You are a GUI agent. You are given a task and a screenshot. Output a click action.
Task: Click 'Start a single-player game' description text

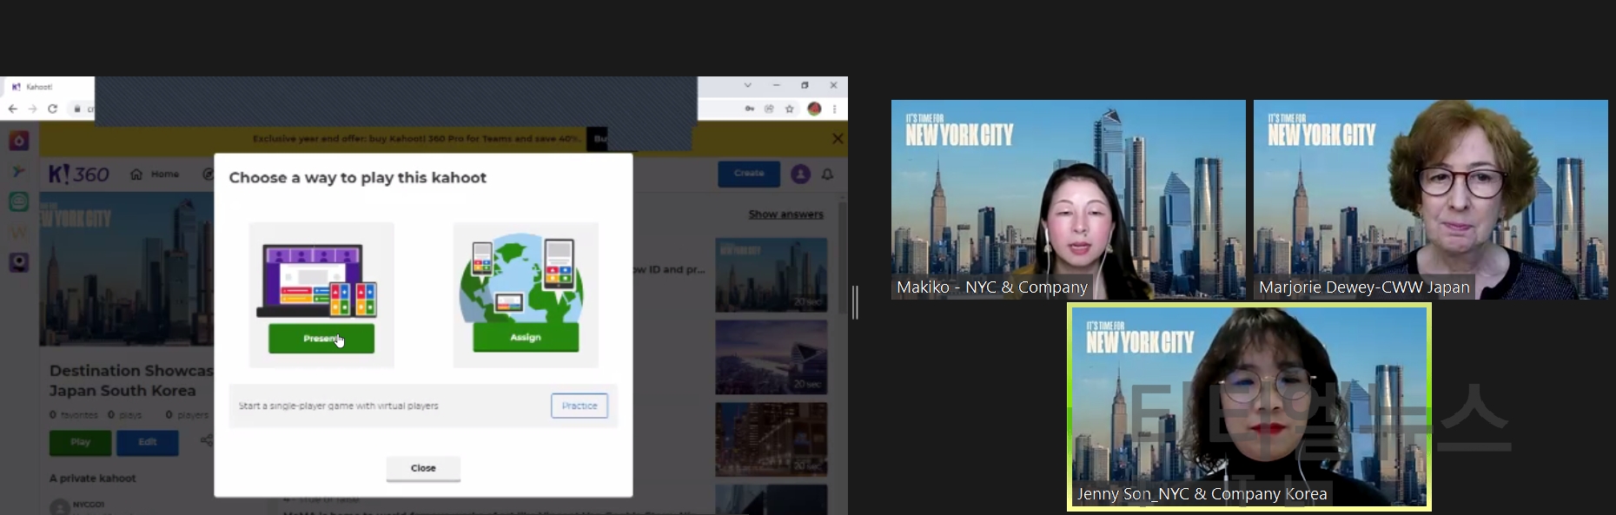pos(339,406)
